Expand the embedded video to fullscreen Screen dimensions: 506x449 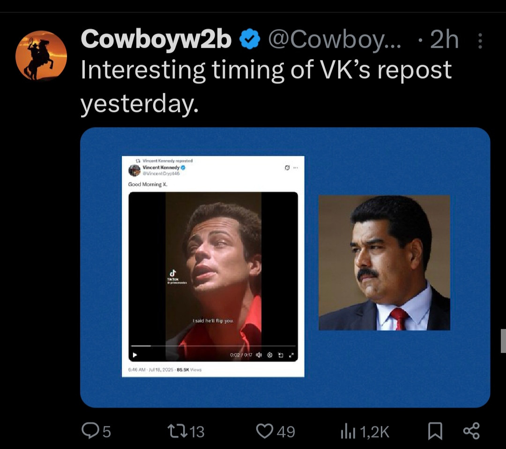pyautogui.click(x=291, y=355)
